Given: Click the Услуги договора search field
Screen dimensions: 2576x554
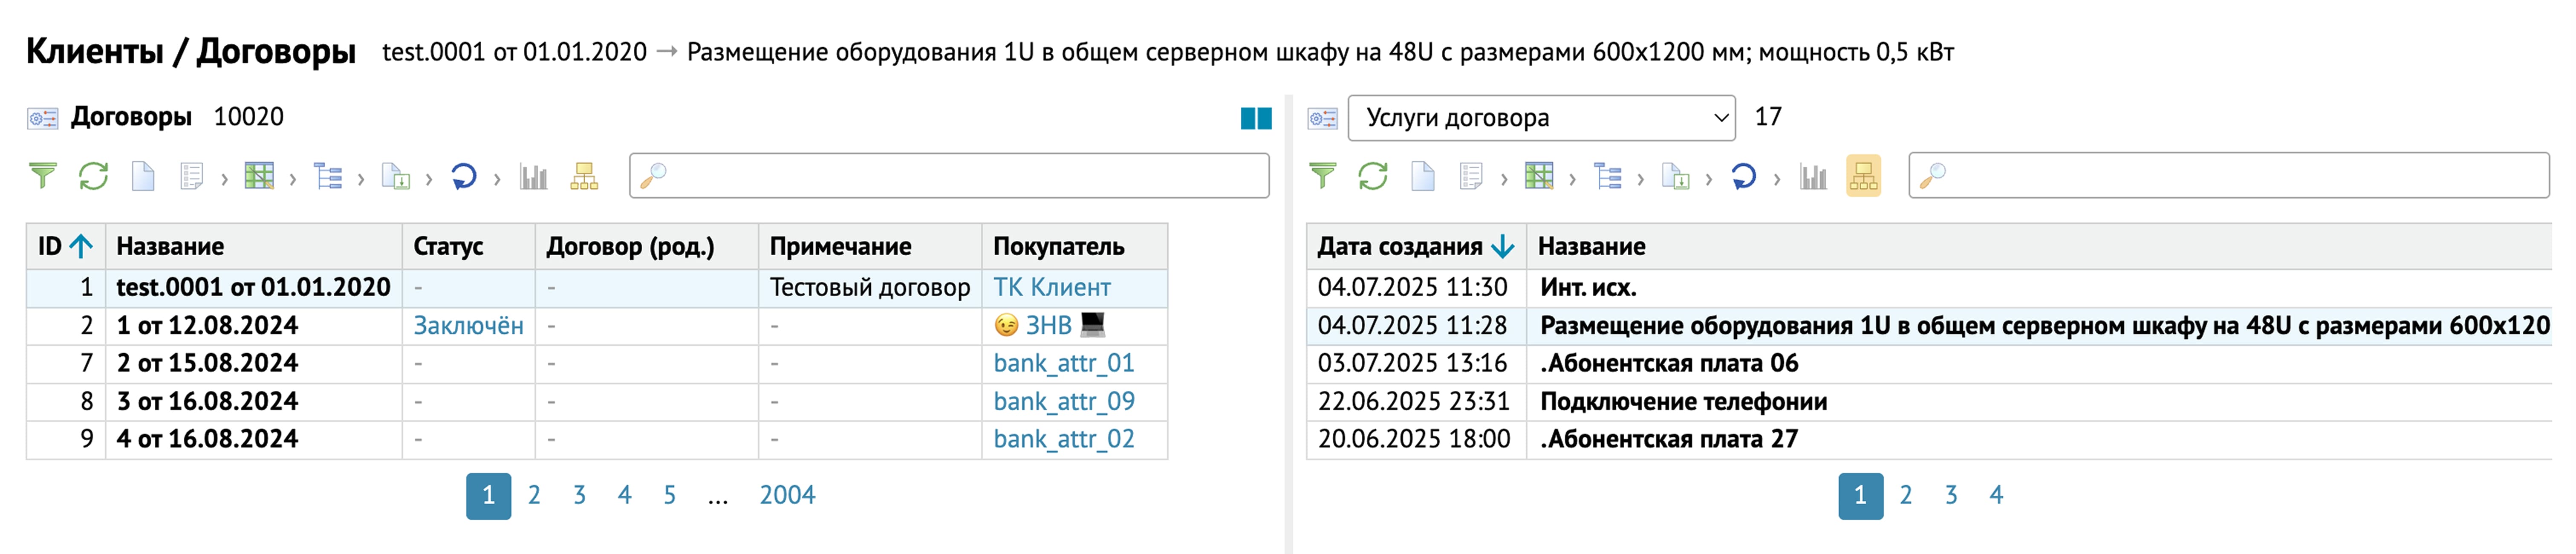Looking at the screenshot, I should (2229, 176).
